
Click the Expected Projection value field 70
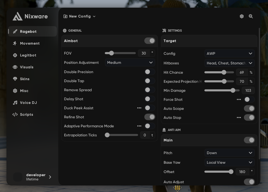[x=242, y=82]
